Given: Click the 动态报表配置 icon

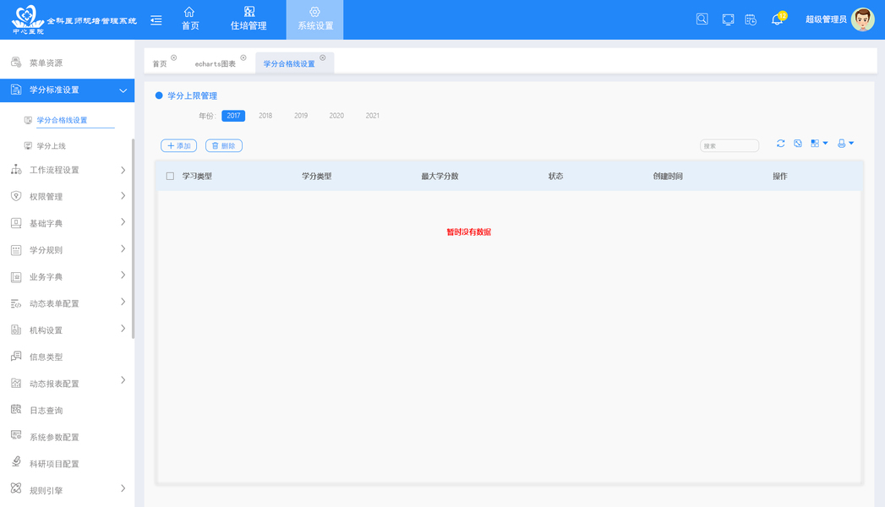Looking at the screenshot, I should pos(16,383).
